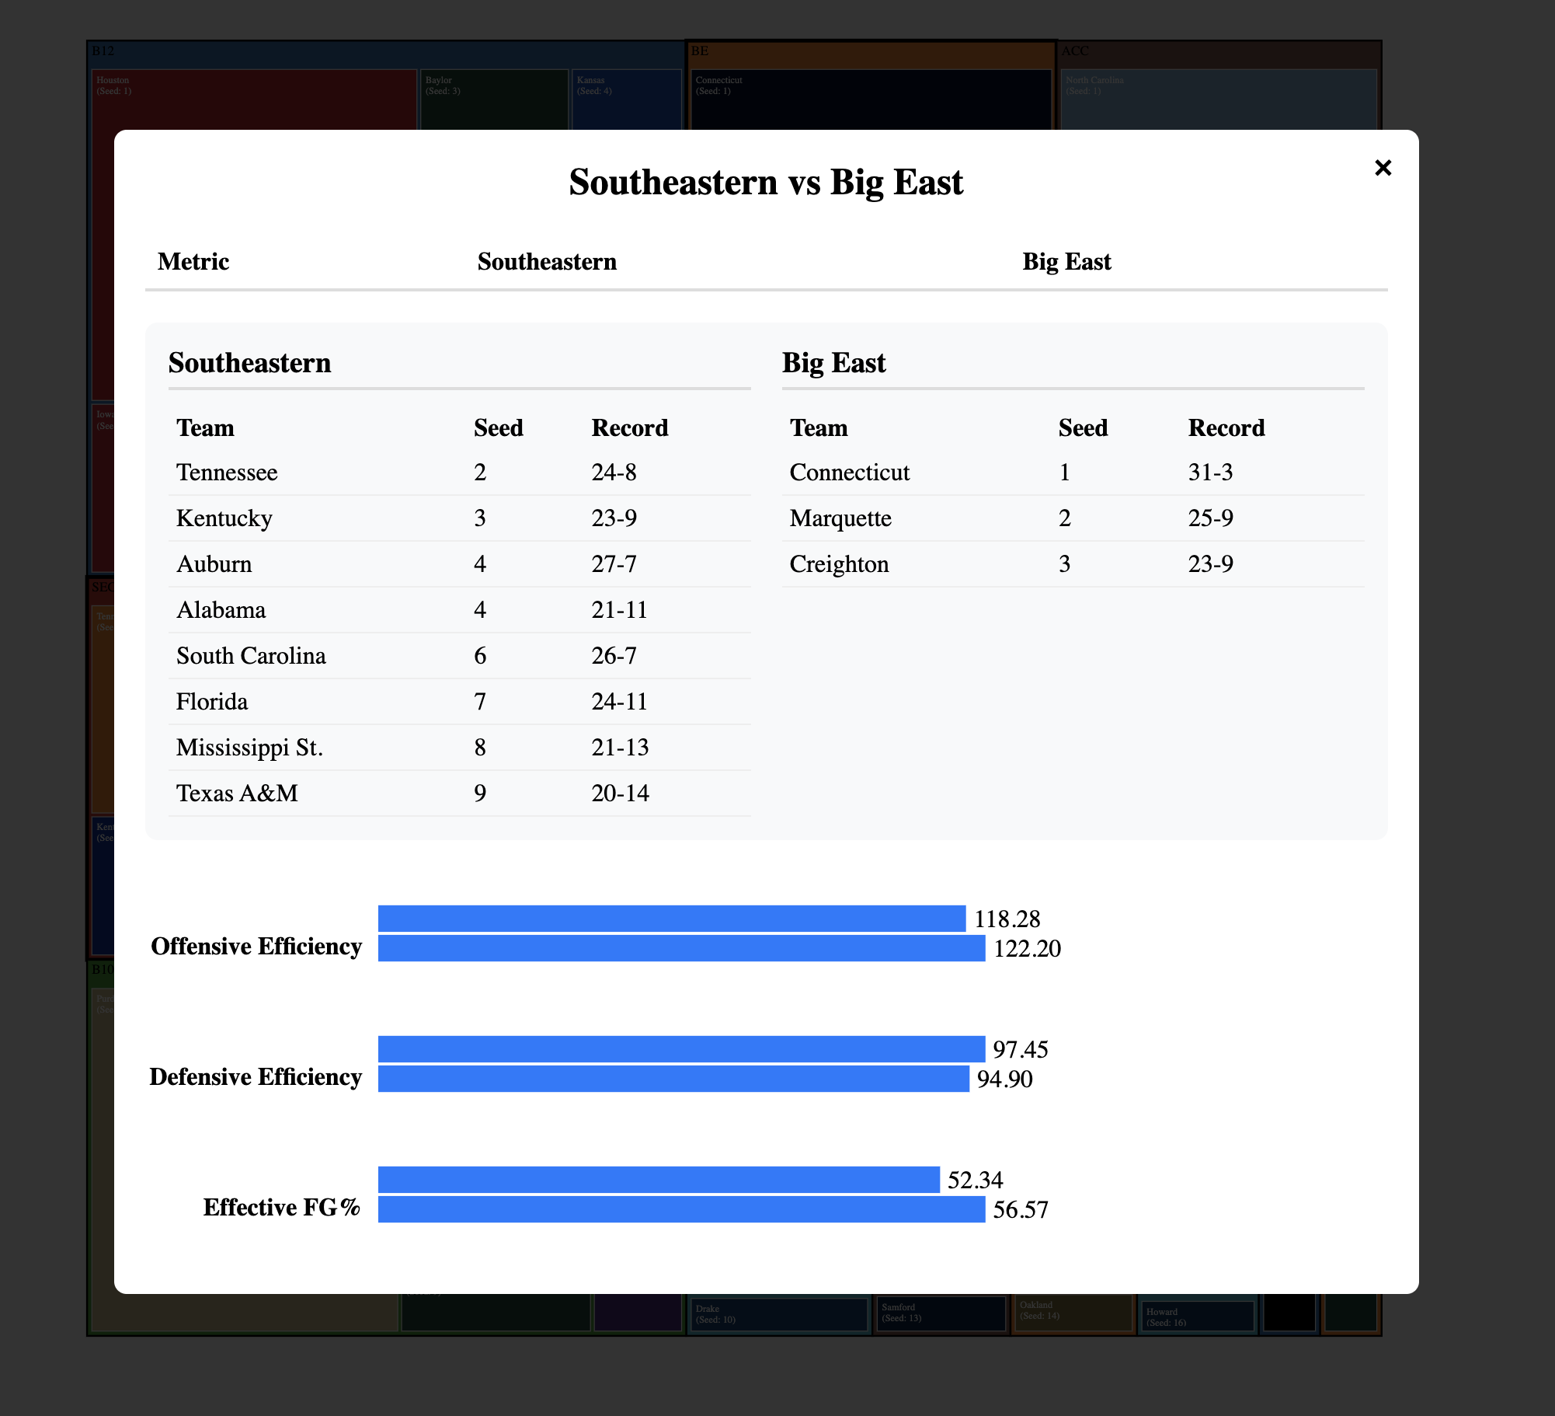Click the Baylor seed 3 tile
The height and width of the screenshot is (1416, 1555).
click(x=493, y=99)
